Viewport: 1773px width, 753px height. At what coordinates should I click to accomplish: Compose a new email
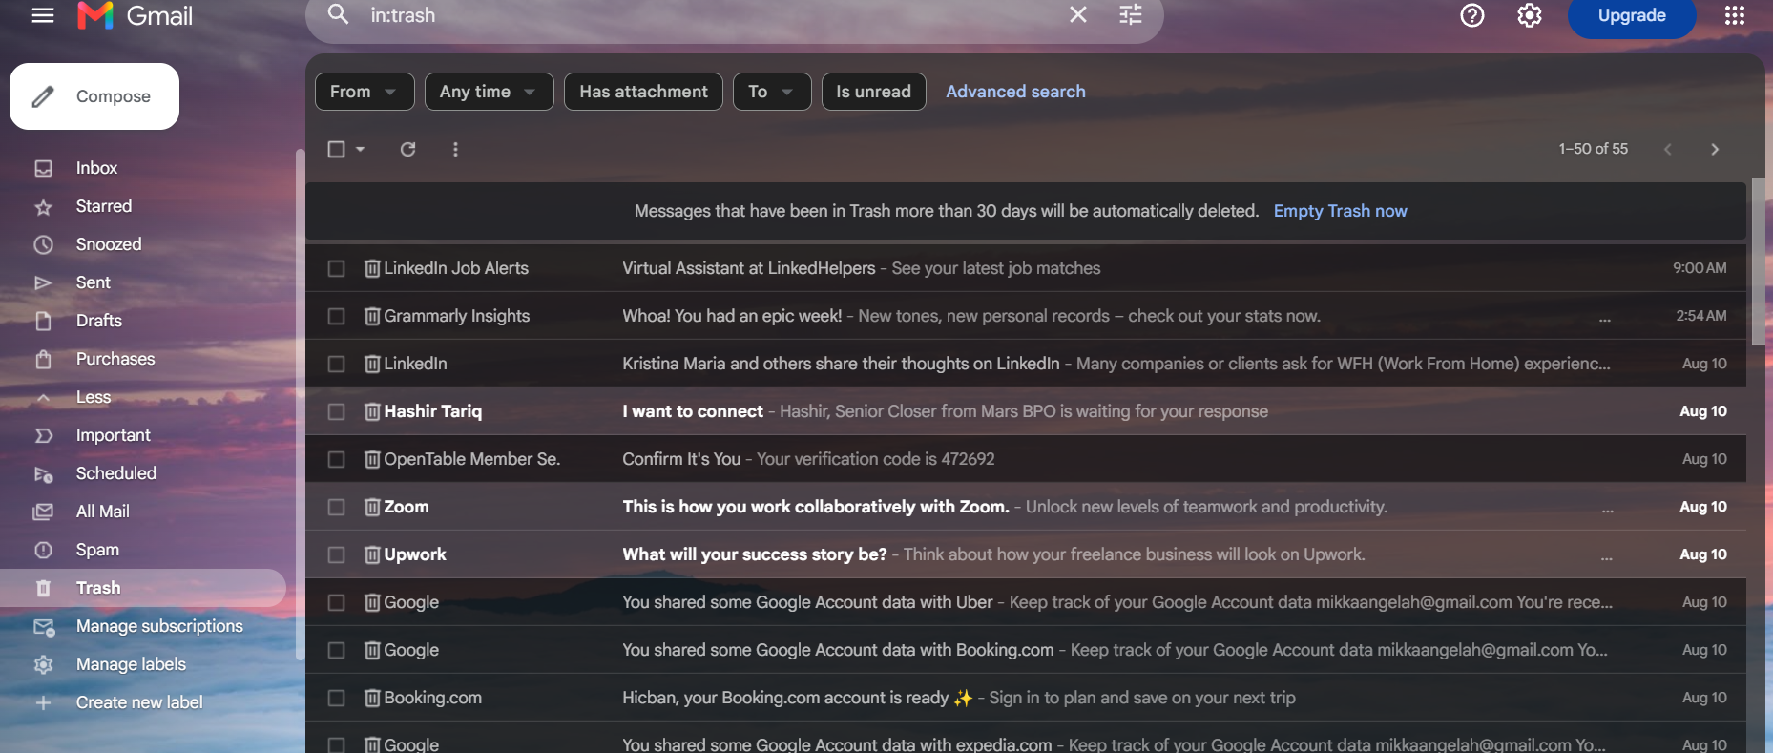94,96
